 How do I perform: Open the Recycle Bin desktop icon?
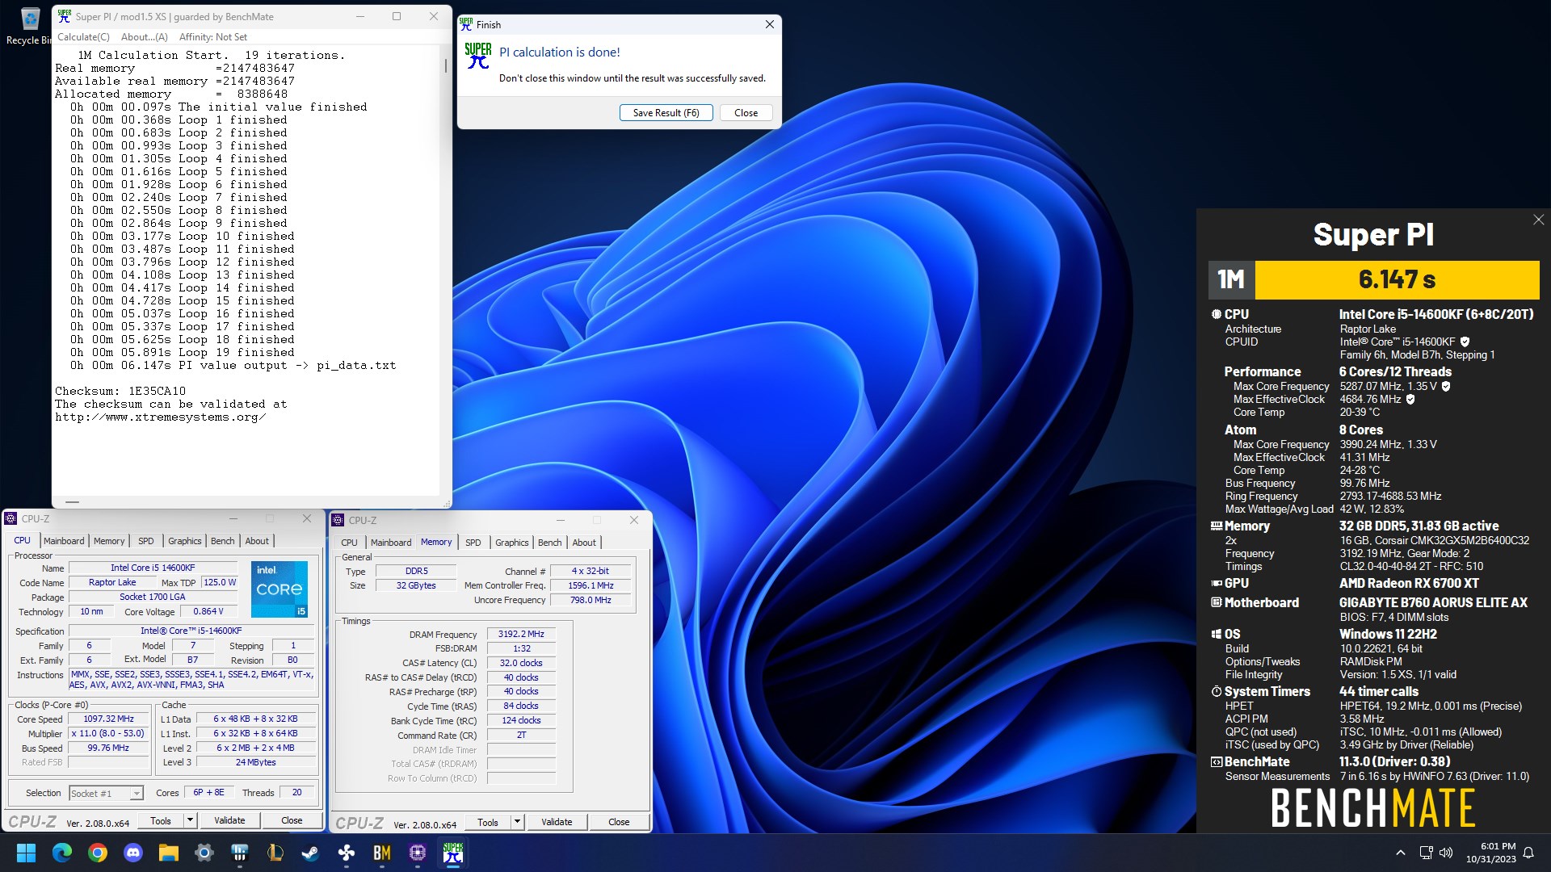click(29, 24)
